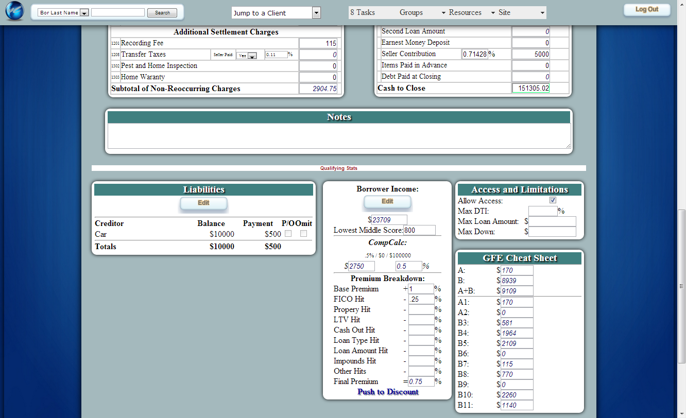Image resolution: width=686 pixels, height=418 pixels.
Task: Click the Push to Discount link
Action: (x=388, y=392)
